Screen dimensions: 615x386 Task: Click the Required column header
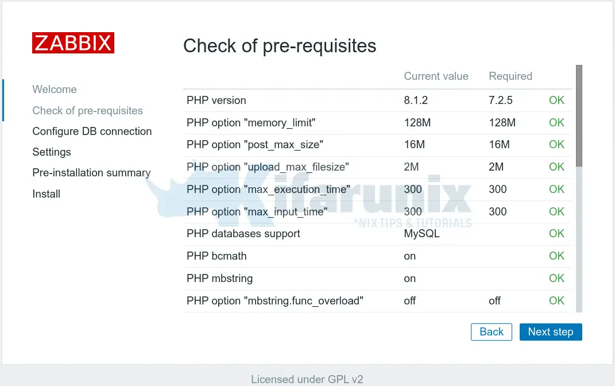(x=510, y=76)
